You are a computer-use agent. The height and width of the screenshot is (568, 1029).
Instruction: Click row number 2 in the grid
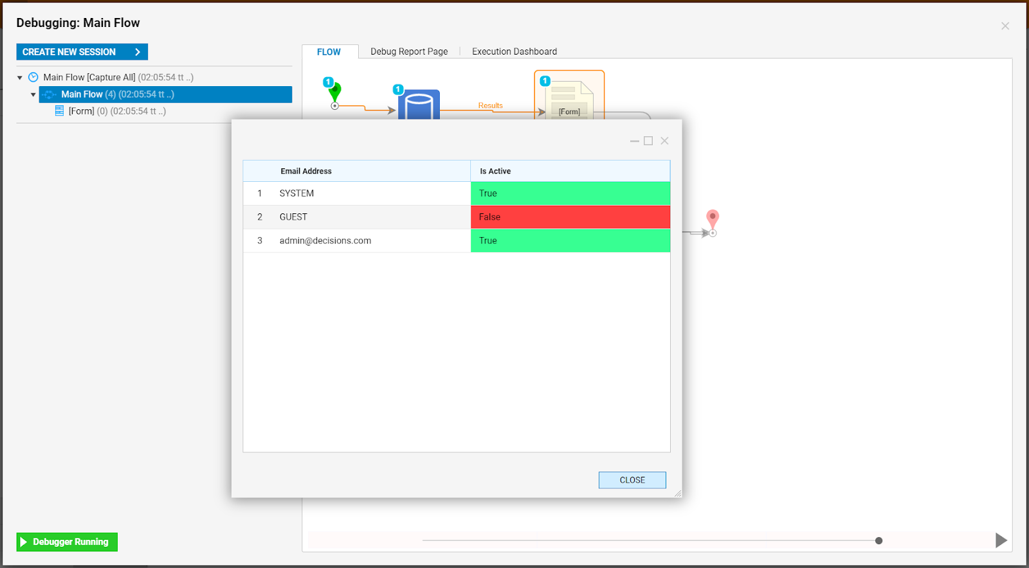tap(260, 217)
